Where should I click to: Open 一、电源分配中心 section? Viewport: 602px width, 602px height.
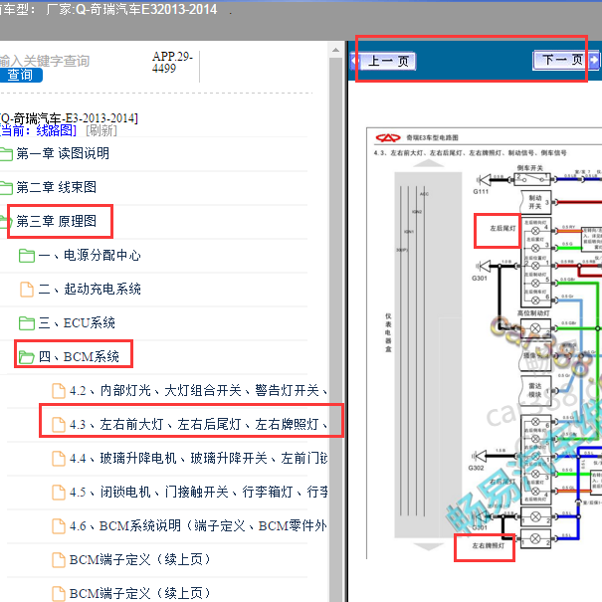(90, 255)
